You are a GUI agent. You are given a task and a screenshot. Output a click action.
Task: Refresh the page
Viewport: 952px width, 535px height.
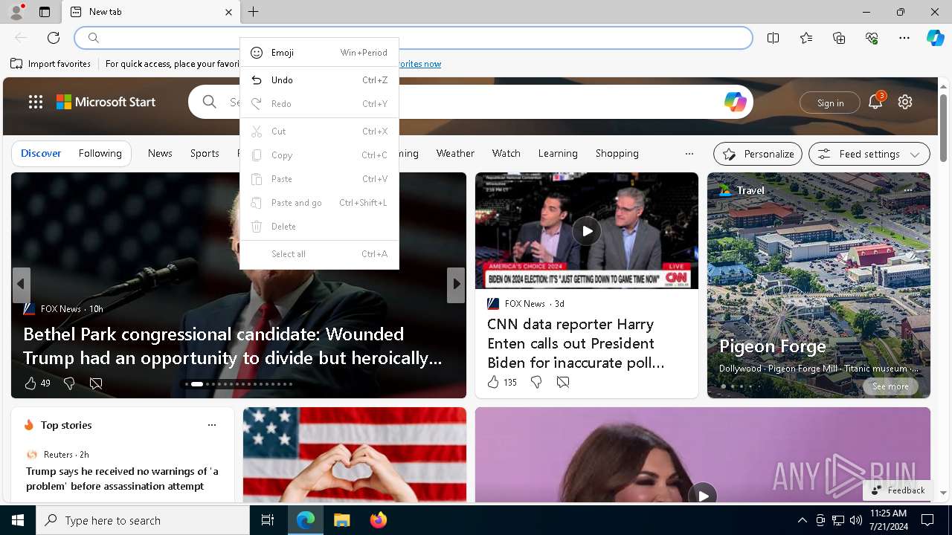(x=54, y=38)
